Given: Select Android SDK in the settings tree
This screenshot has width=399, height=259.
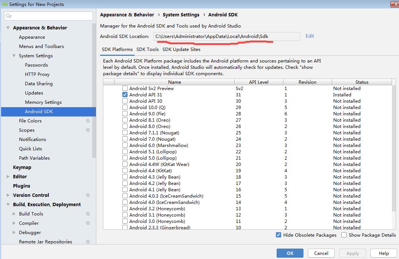Looking at the screenshot, I should 48,112.
